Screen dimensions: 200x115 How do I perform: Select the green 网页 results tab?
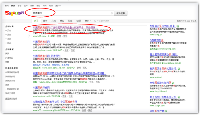point(36,21)
